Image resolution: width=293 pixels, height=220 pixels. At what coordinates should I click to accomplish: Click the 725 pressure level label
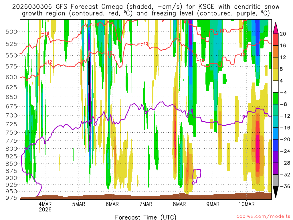(x=11, y=124)
